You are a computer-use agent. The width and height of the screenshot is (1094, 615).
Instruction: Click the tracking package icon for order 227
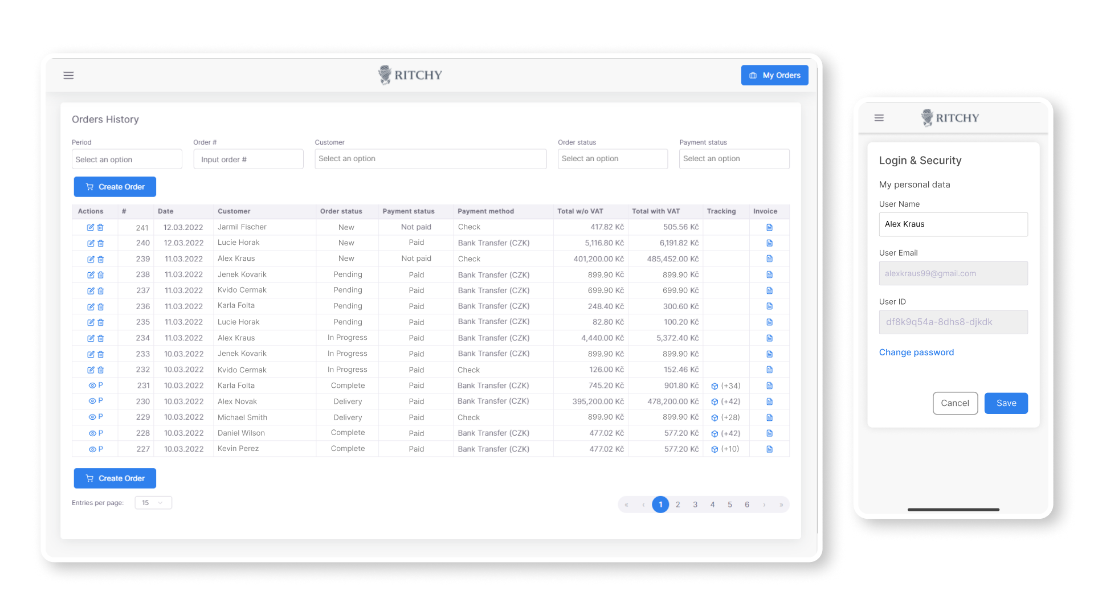point(715,449)
